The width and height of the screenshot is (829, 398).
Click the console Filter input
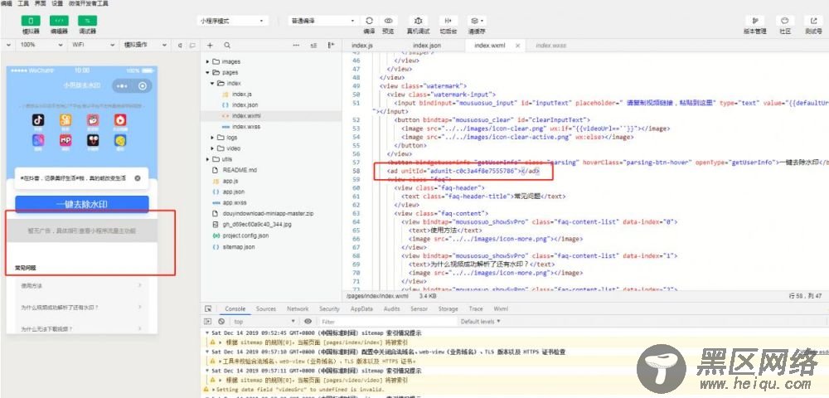pos(387,322)
